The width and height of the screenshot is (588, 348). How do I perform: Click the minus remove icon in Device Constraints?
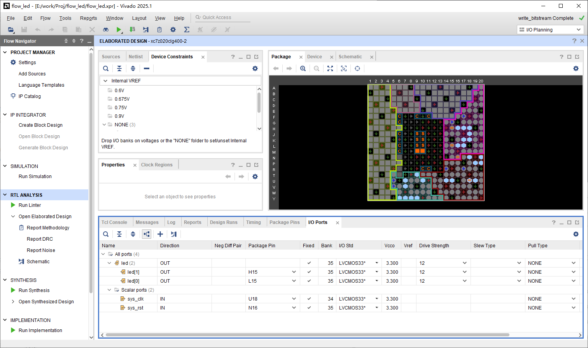[x=147, y=68]
